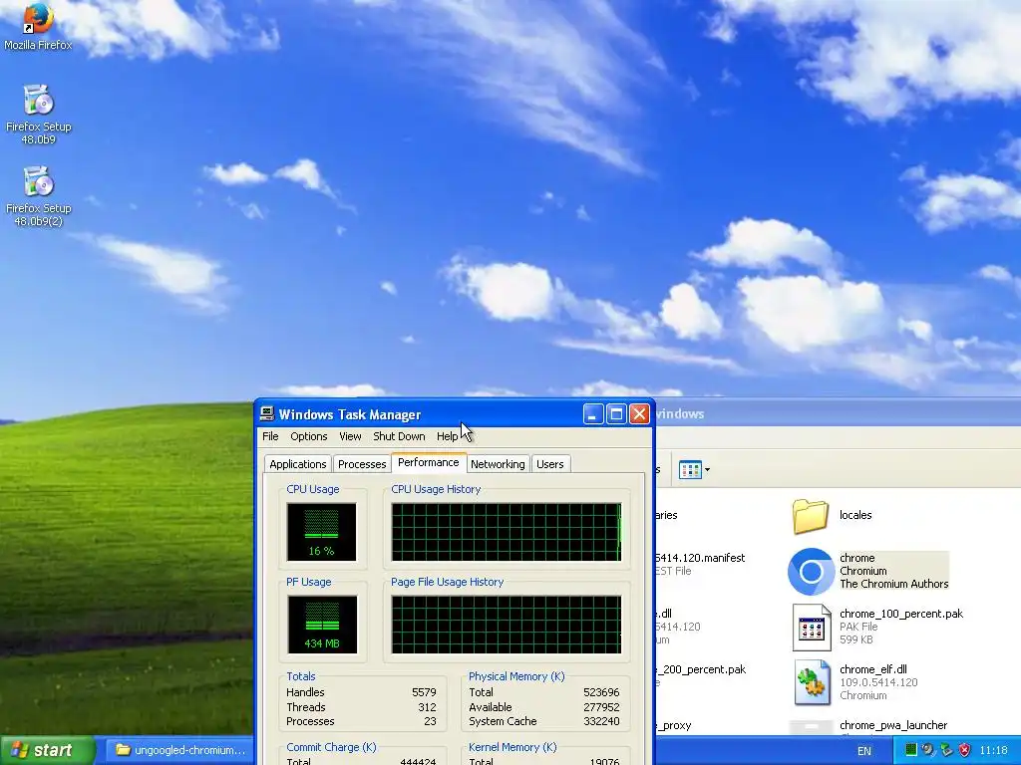Click the System Cache value 332240
This screenshot has width=1021, height=765.
tap(601, 721)
